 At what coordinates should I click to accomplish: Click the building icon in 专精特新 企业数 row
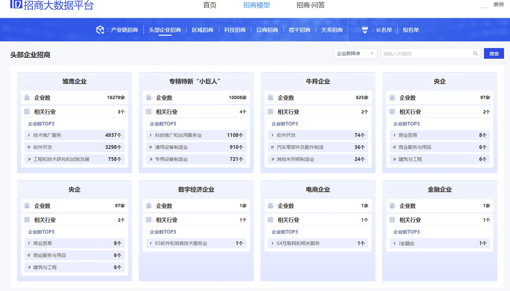pos(149,98)
